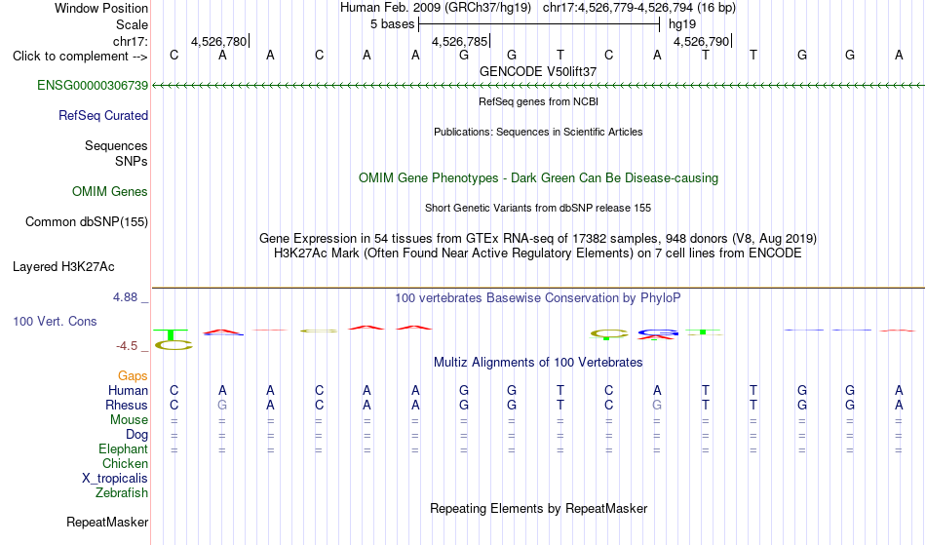The width and height of the screenshot is (926, 545).
Task: Select the Human species row label
Action: [x=128, y=390]
